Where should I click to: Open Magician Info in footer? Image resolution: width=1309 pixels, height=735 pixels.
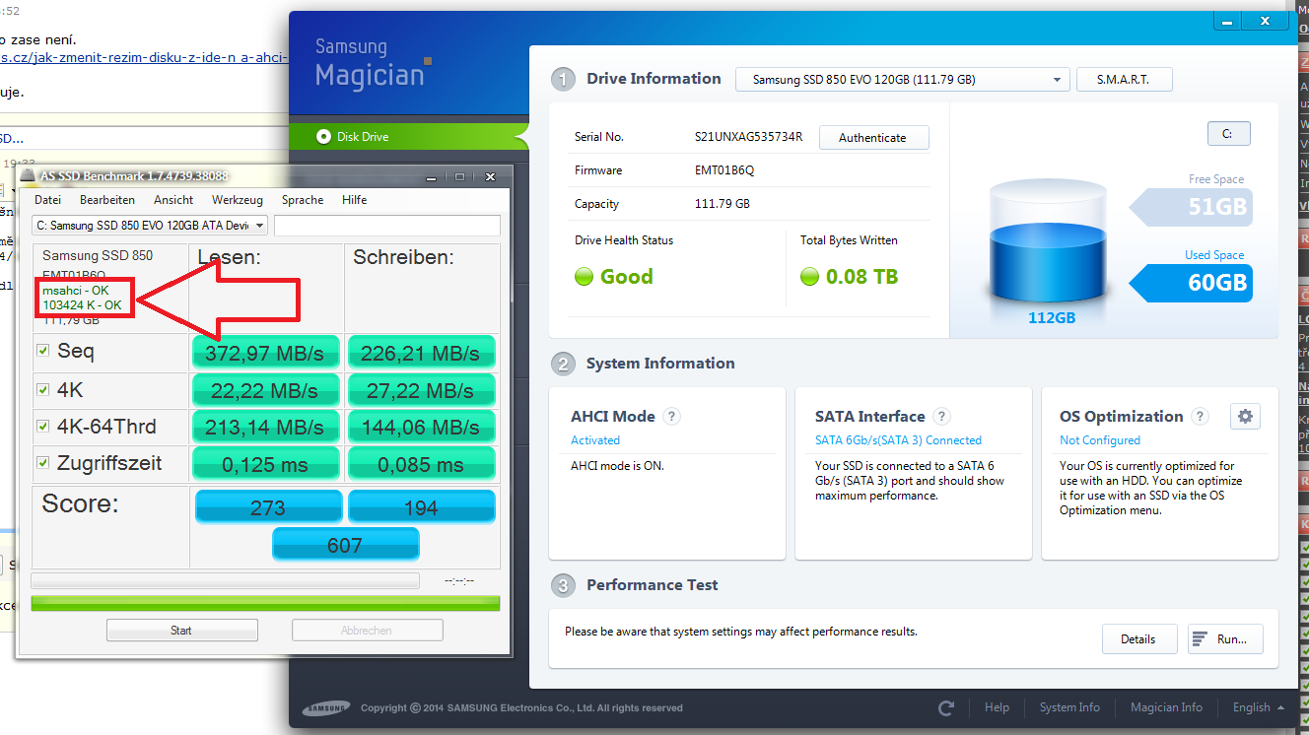click(x=1166, y=707)
